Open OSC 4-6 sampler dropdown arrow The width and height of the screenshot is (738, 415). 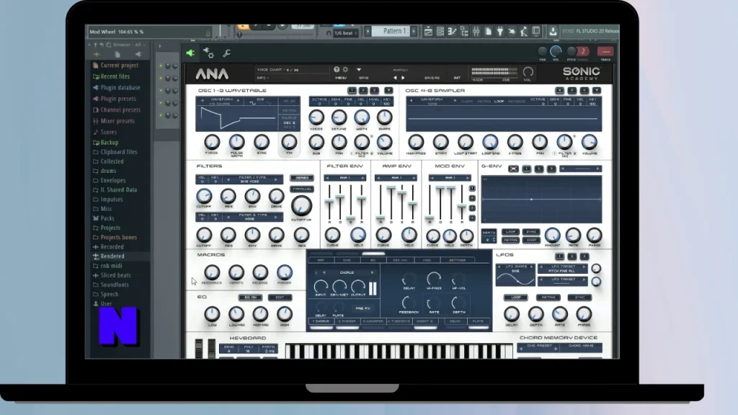click(x=596, y=90)
